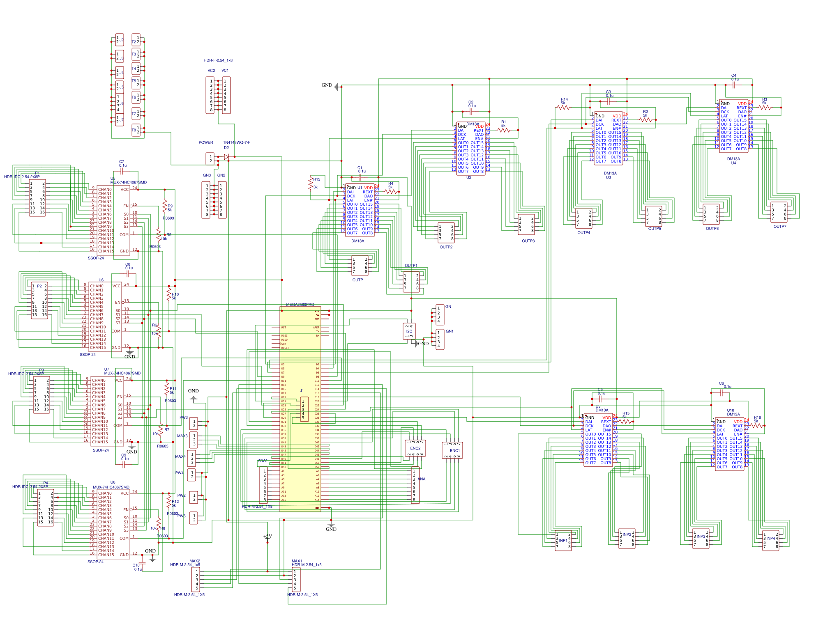Click the ENC2 header component
Screen dimensions: 823x617
coord(415,448)
